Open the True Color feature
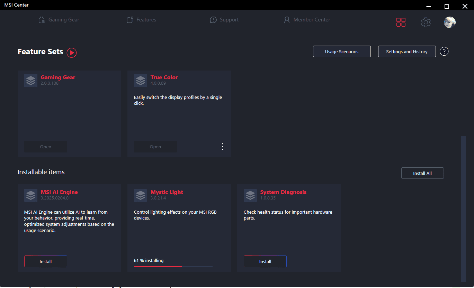474x288 pixels. 155,147
